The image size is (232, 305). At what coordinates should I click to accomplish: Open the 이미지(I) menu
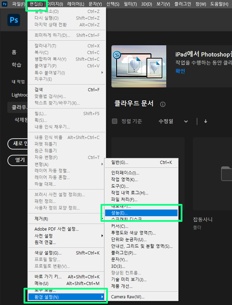pyautogui.click(x=55, y=4)
